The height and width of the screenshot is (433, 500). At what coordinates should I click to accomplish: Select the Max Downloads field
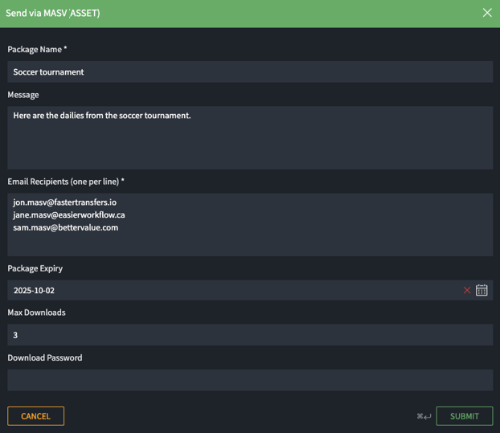coord(250,335)
